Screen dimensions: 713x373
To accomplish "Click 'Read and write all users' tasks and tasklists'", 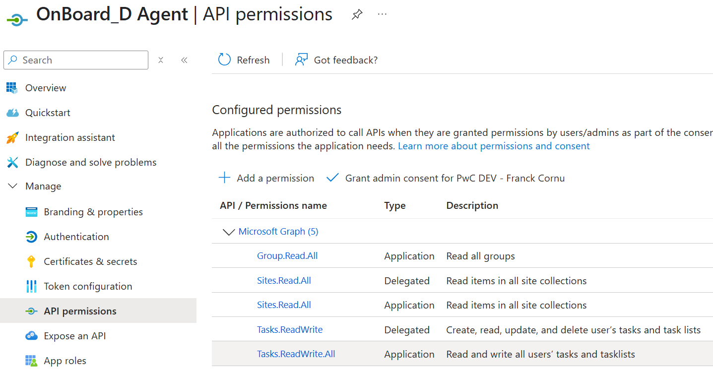I will [541, 354].
